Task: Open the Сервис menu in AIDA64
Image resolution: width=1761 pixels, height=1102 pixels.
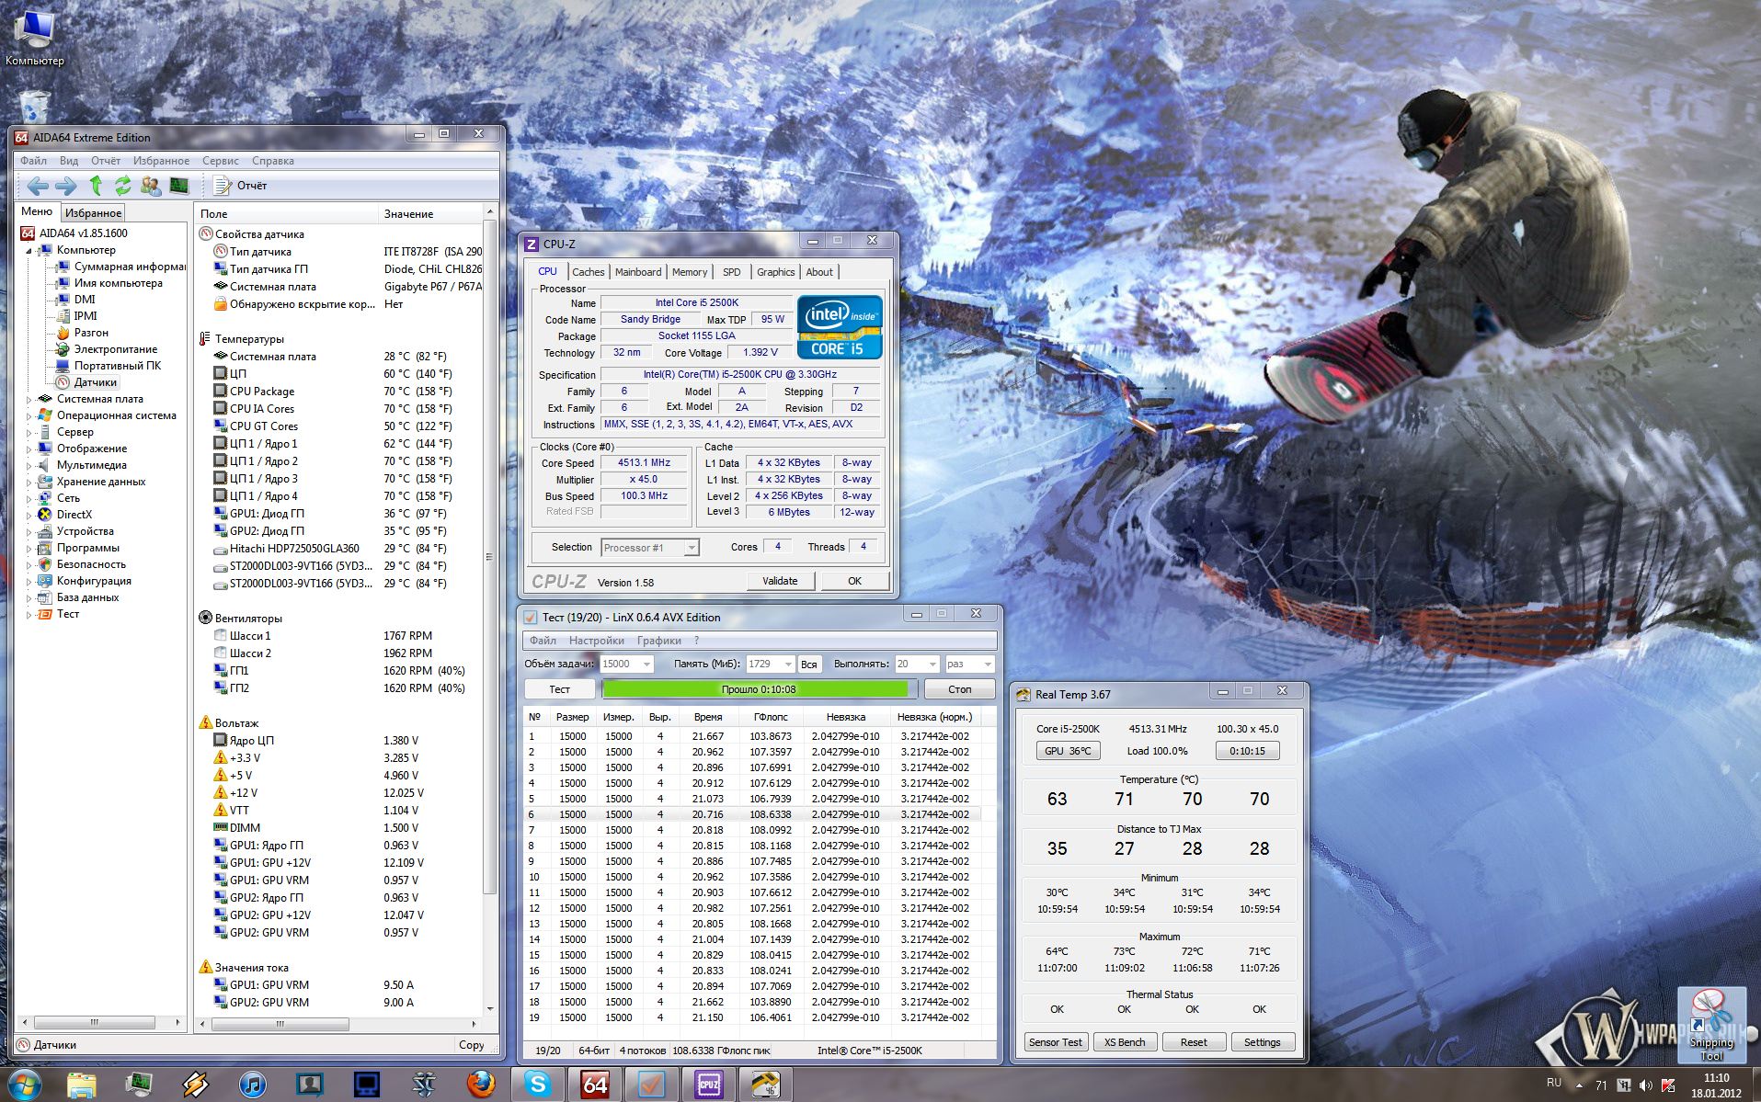Action: pos(220,161)
